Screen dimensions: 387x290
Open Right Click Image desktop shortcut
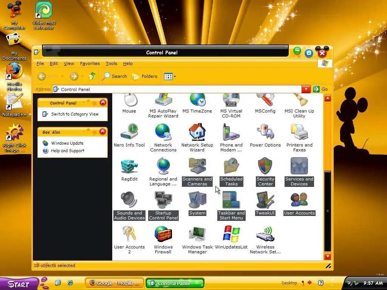pyautogui.click(x=14, y=138)
